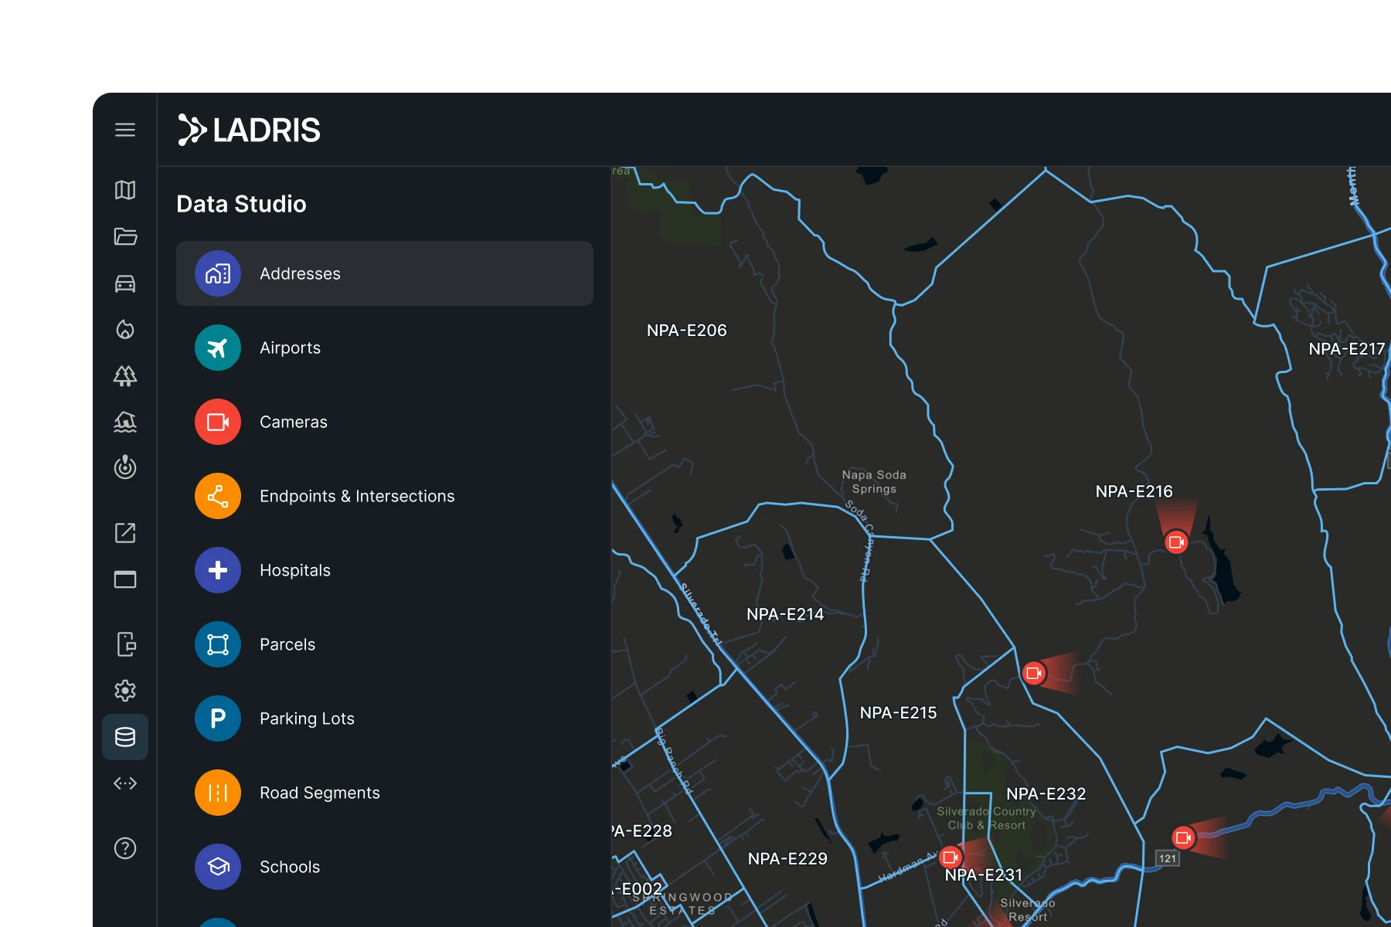Image resolution: width=1391 pixels, height=927 pixels.
Task: Select the car icon in sidebar
Action: [x=125, y=284]
